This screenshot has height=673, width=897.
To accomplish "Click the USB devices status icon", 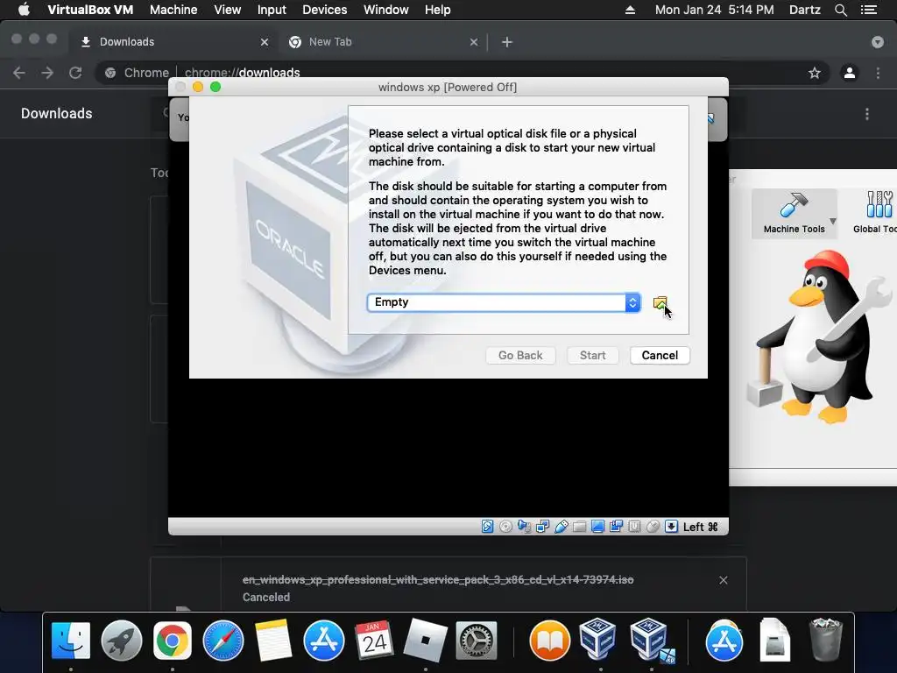I will point(562,527).
